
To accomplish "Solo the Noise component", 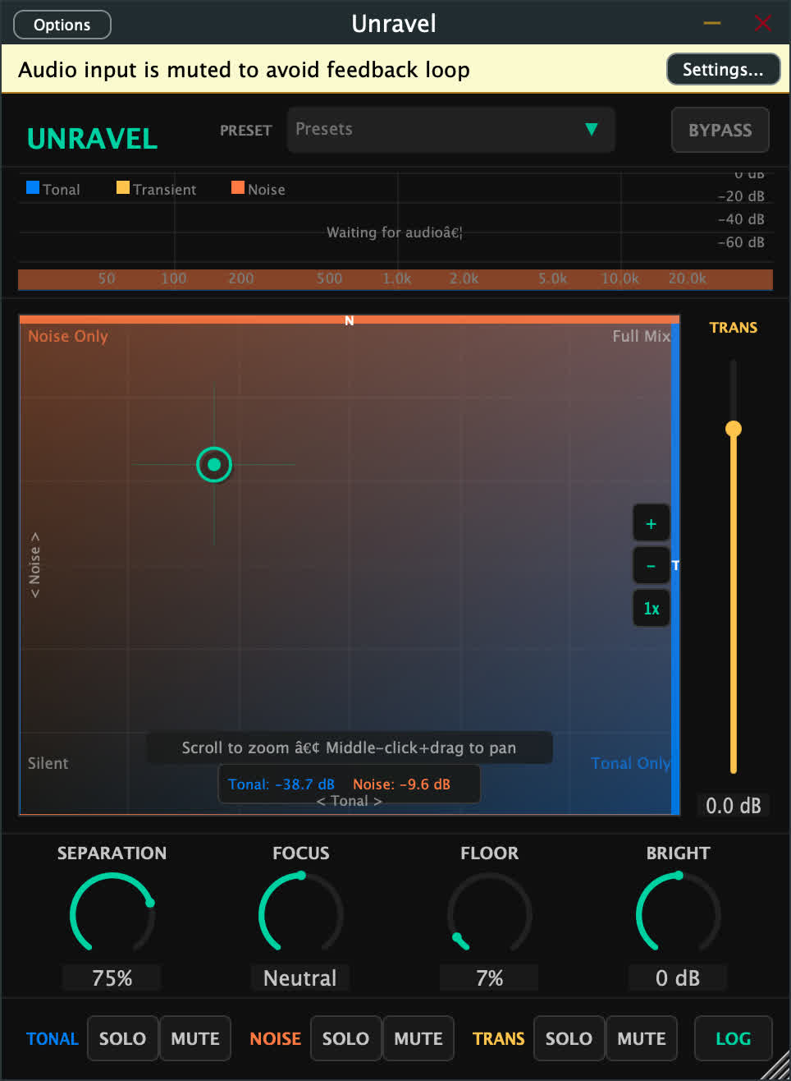I will point(345,1038).
